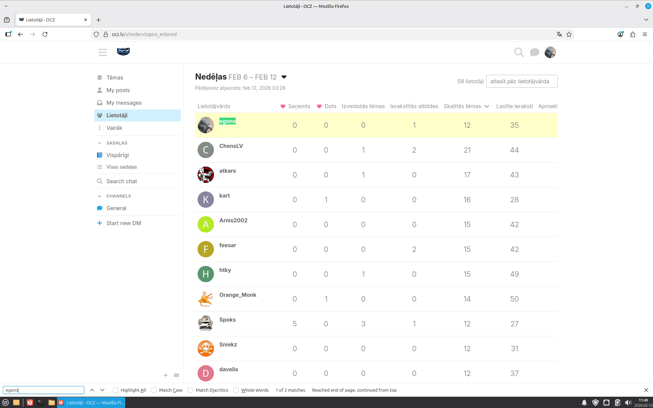
Task: Click the forum search magnifier icon
Action: tap(519, 52)
